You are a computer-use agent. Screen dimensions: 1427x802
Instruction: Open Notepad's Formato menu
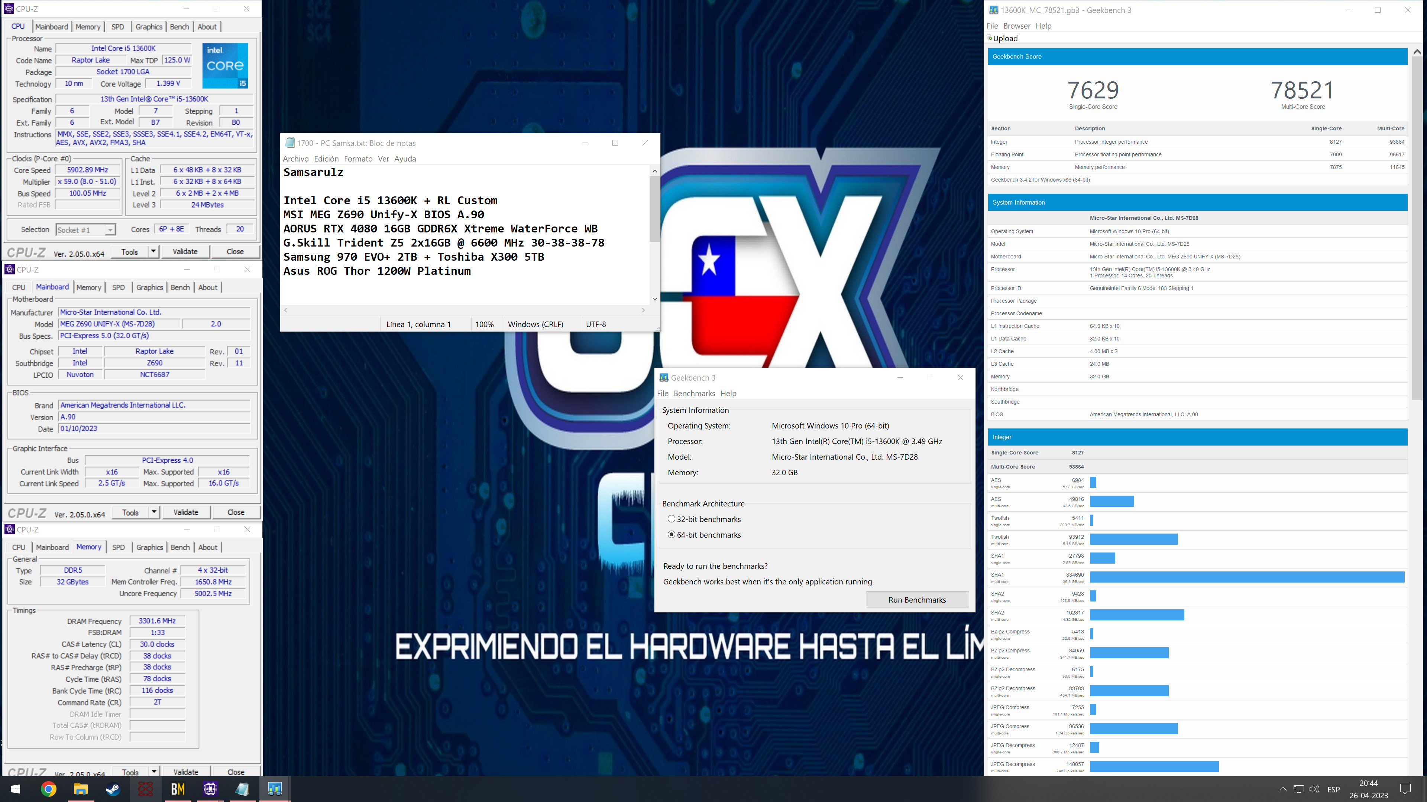[358, 159]
